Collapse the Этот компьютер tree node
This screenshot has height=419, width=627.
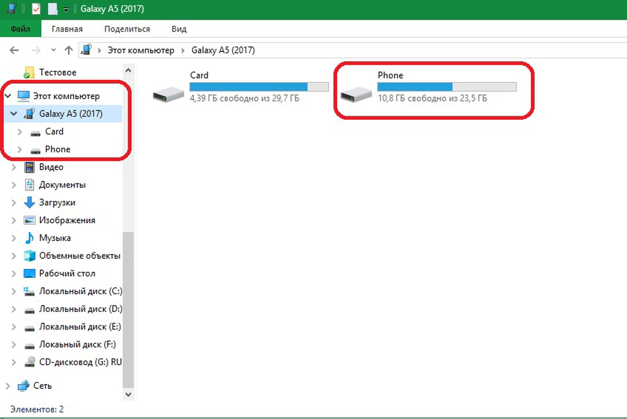8,96
